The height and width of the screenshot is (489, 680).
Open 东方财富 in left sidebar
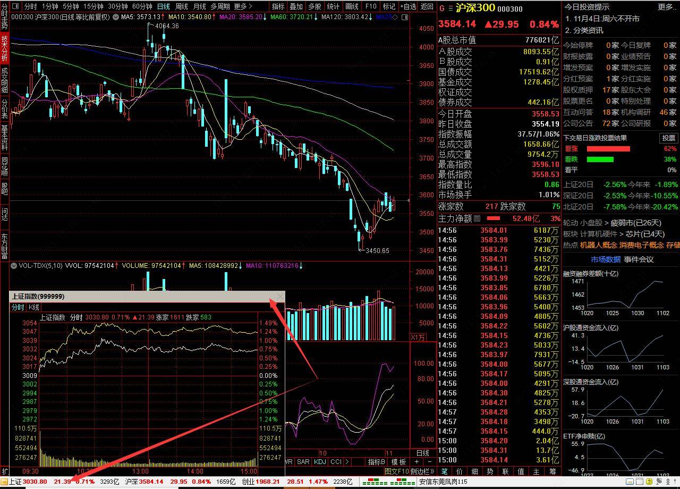pyautogui.click(x=5, y=246)
